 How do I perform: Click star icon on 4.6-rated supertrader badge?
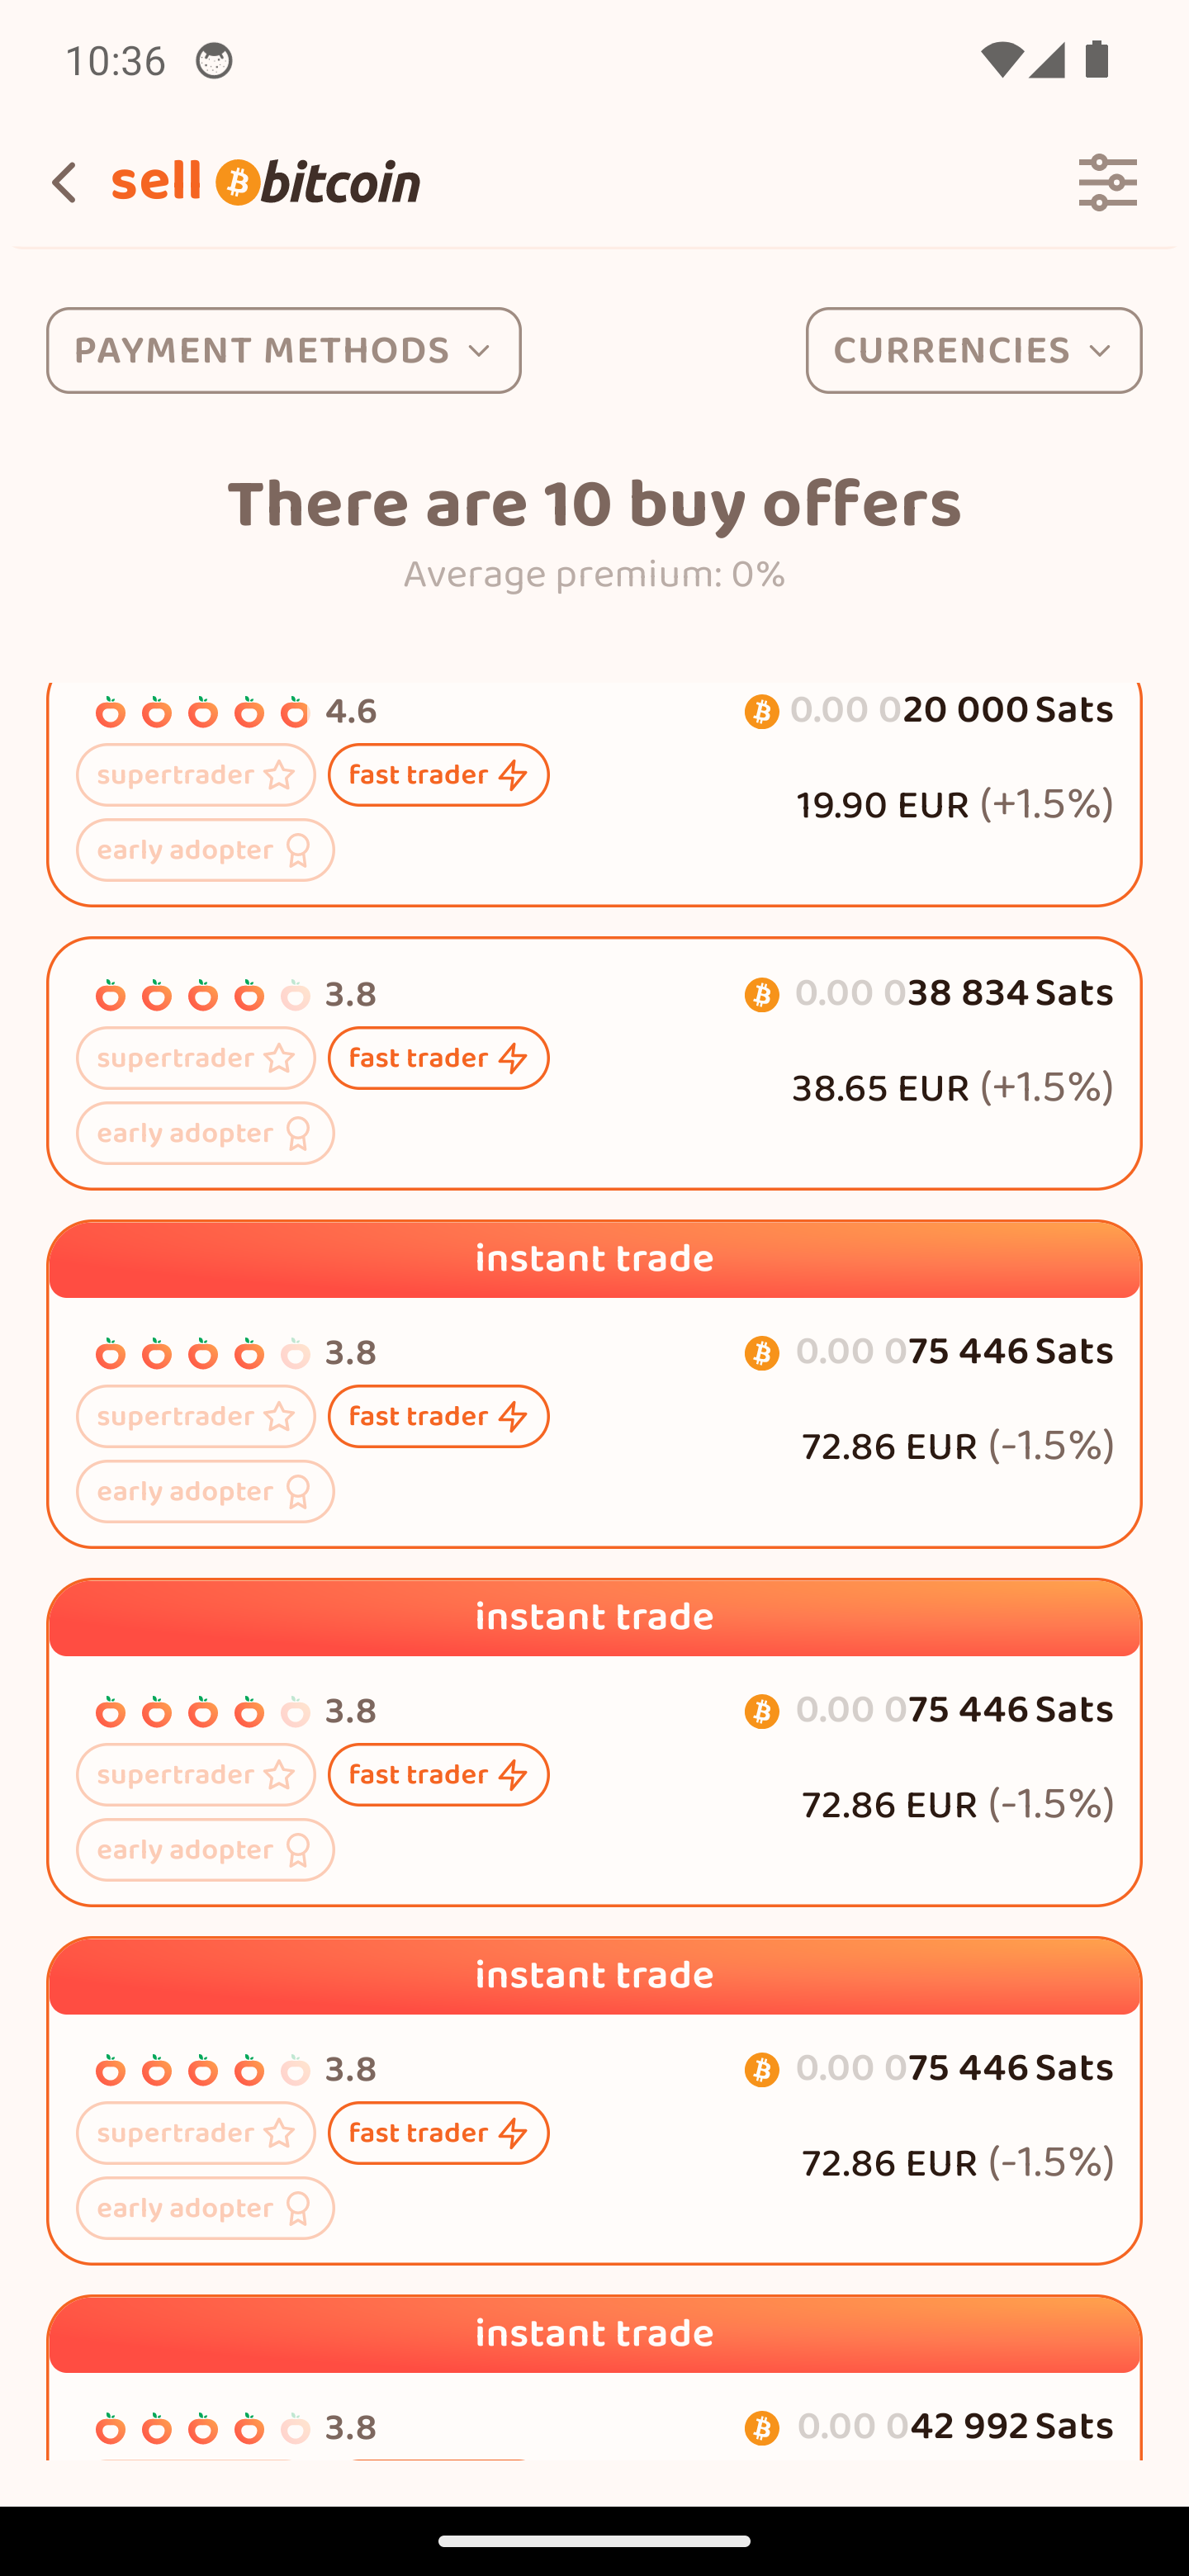coord(279,776)
